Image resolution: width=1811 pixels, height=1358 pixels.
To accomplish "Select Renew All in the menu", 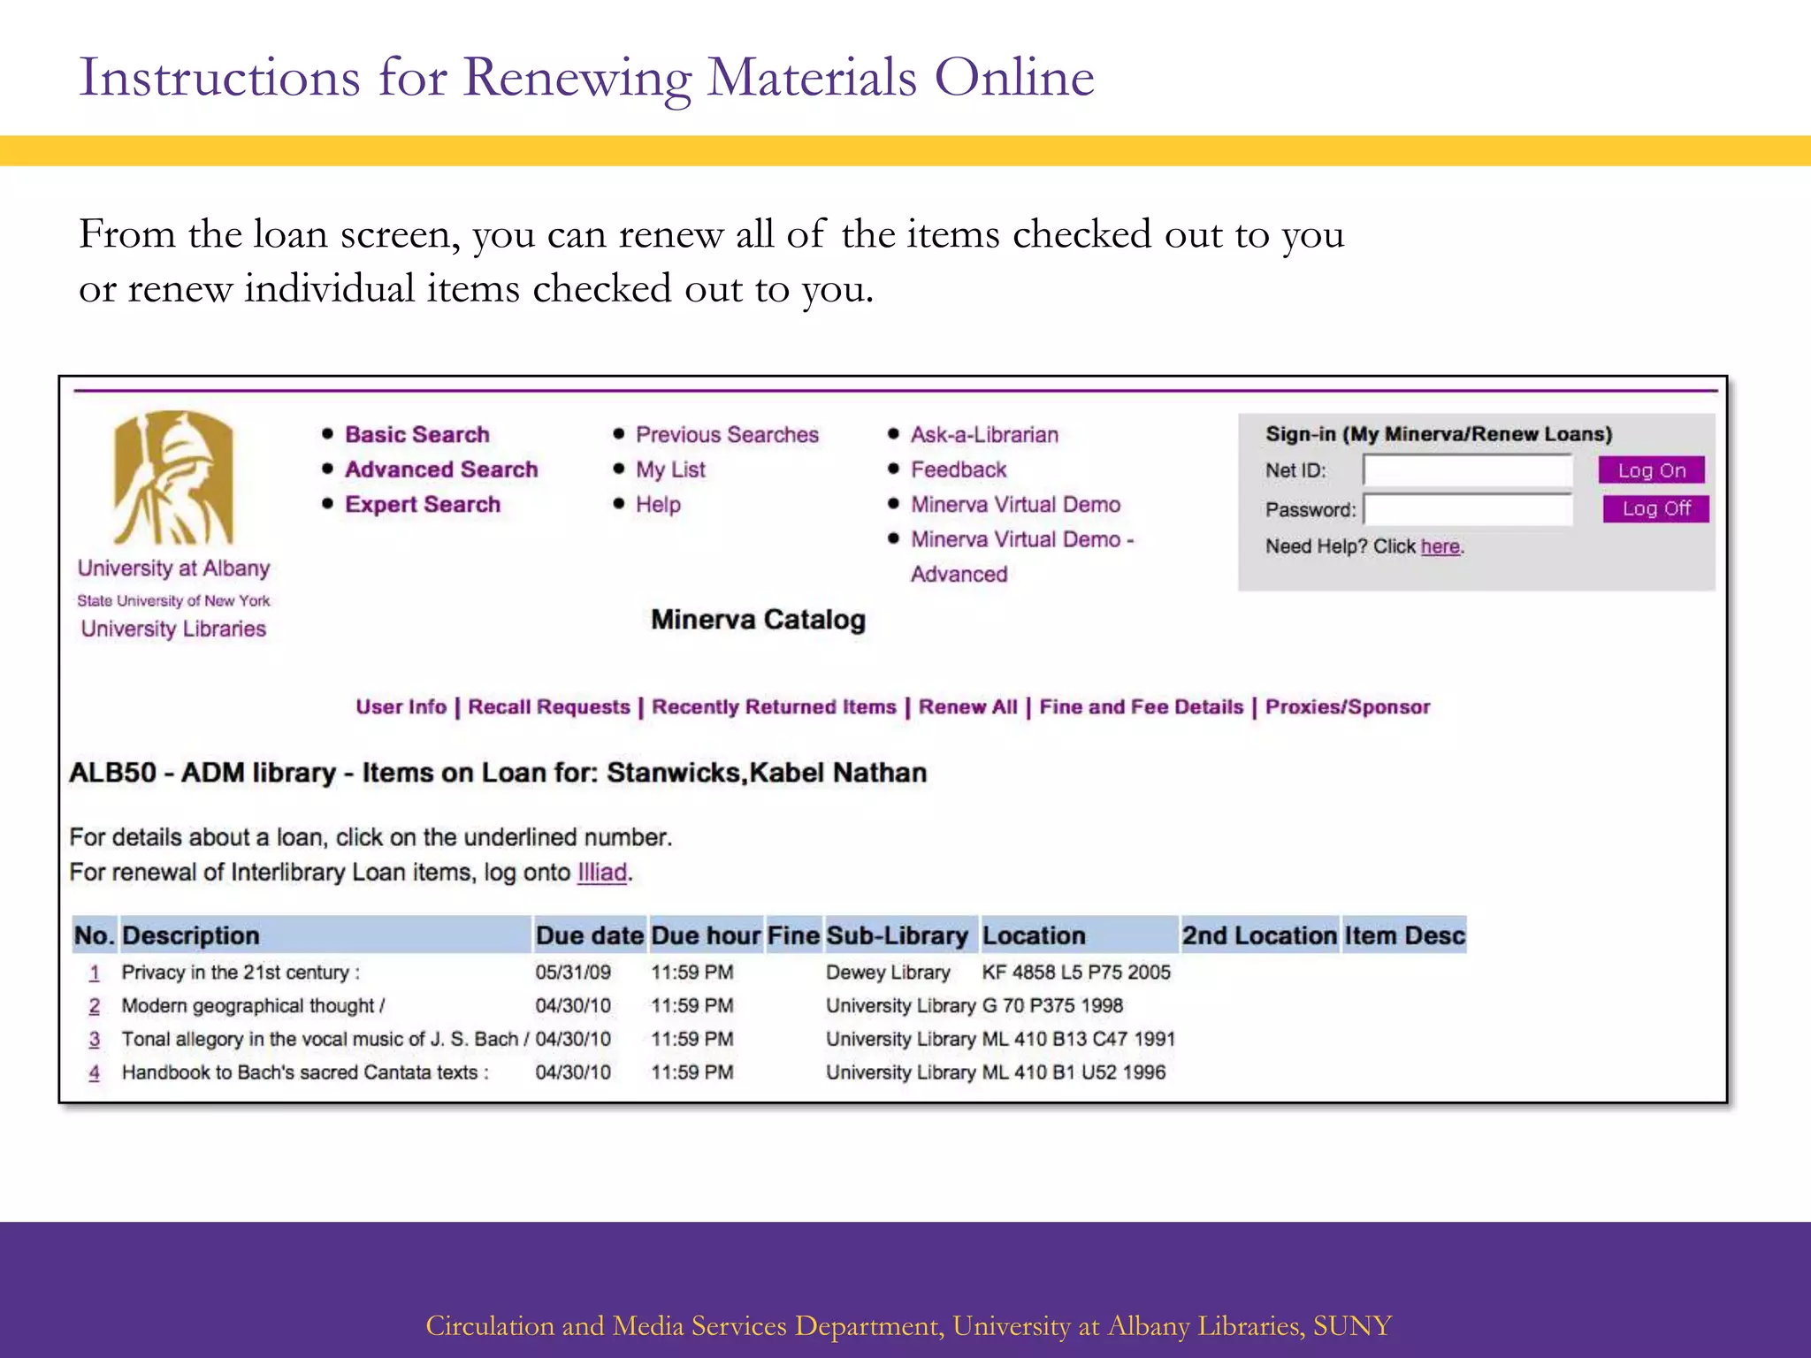I will tap(967, 706).
